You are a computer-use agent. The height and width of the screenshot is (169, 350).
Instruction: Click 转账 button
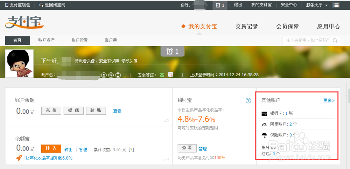(x=96, y=111)
